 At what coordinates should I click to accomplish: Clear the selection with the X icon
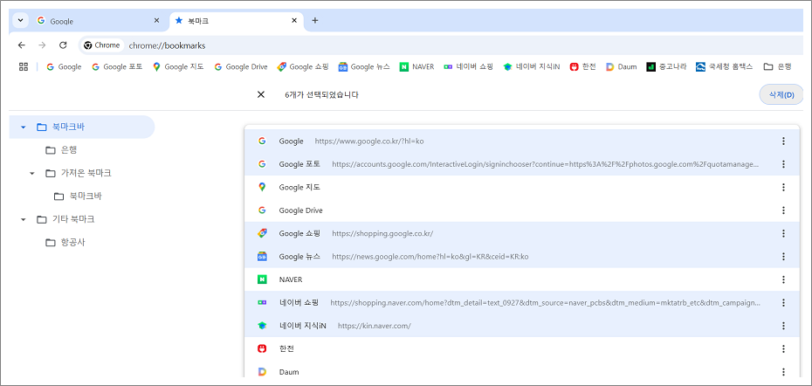[x=261, y=95]
